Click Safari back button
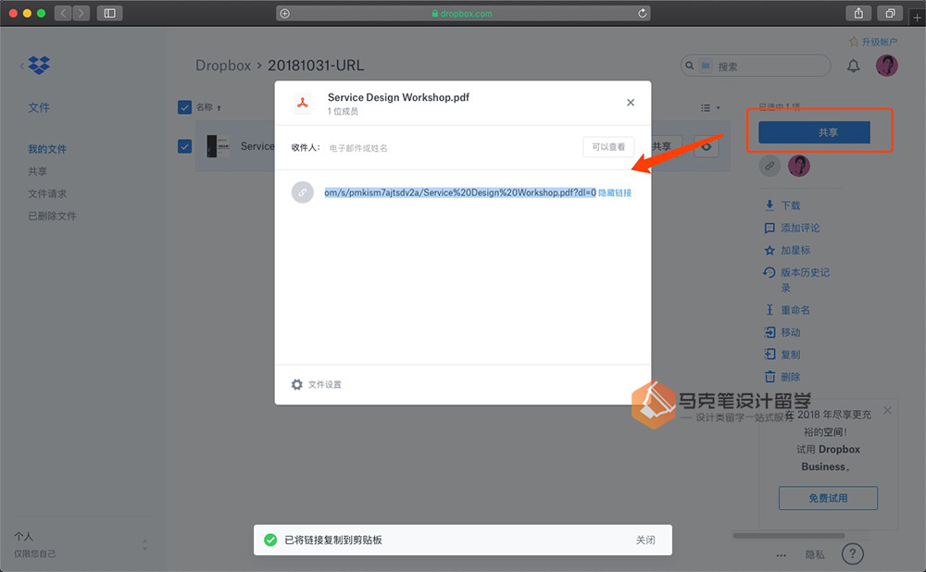The image size is (926, 572). [63, 13]
